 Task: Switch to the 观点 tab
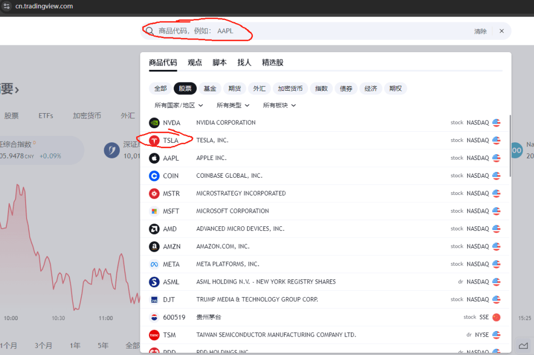click(x=195, y=63)
